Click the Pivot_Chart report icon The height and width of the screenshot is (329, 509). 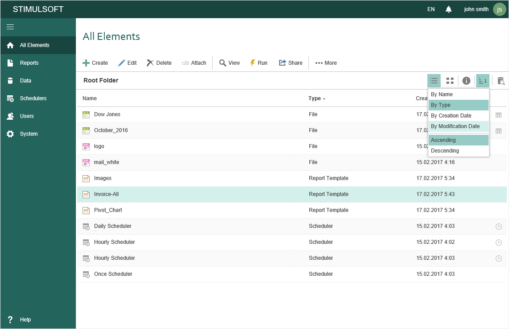tap(86, 210)
